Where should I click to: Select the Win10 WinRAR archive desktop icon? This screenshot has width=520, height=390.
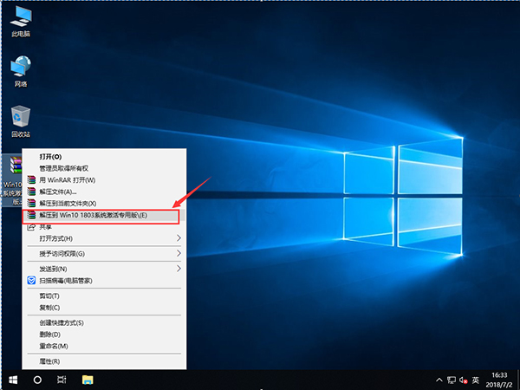(x=12, y=181)
